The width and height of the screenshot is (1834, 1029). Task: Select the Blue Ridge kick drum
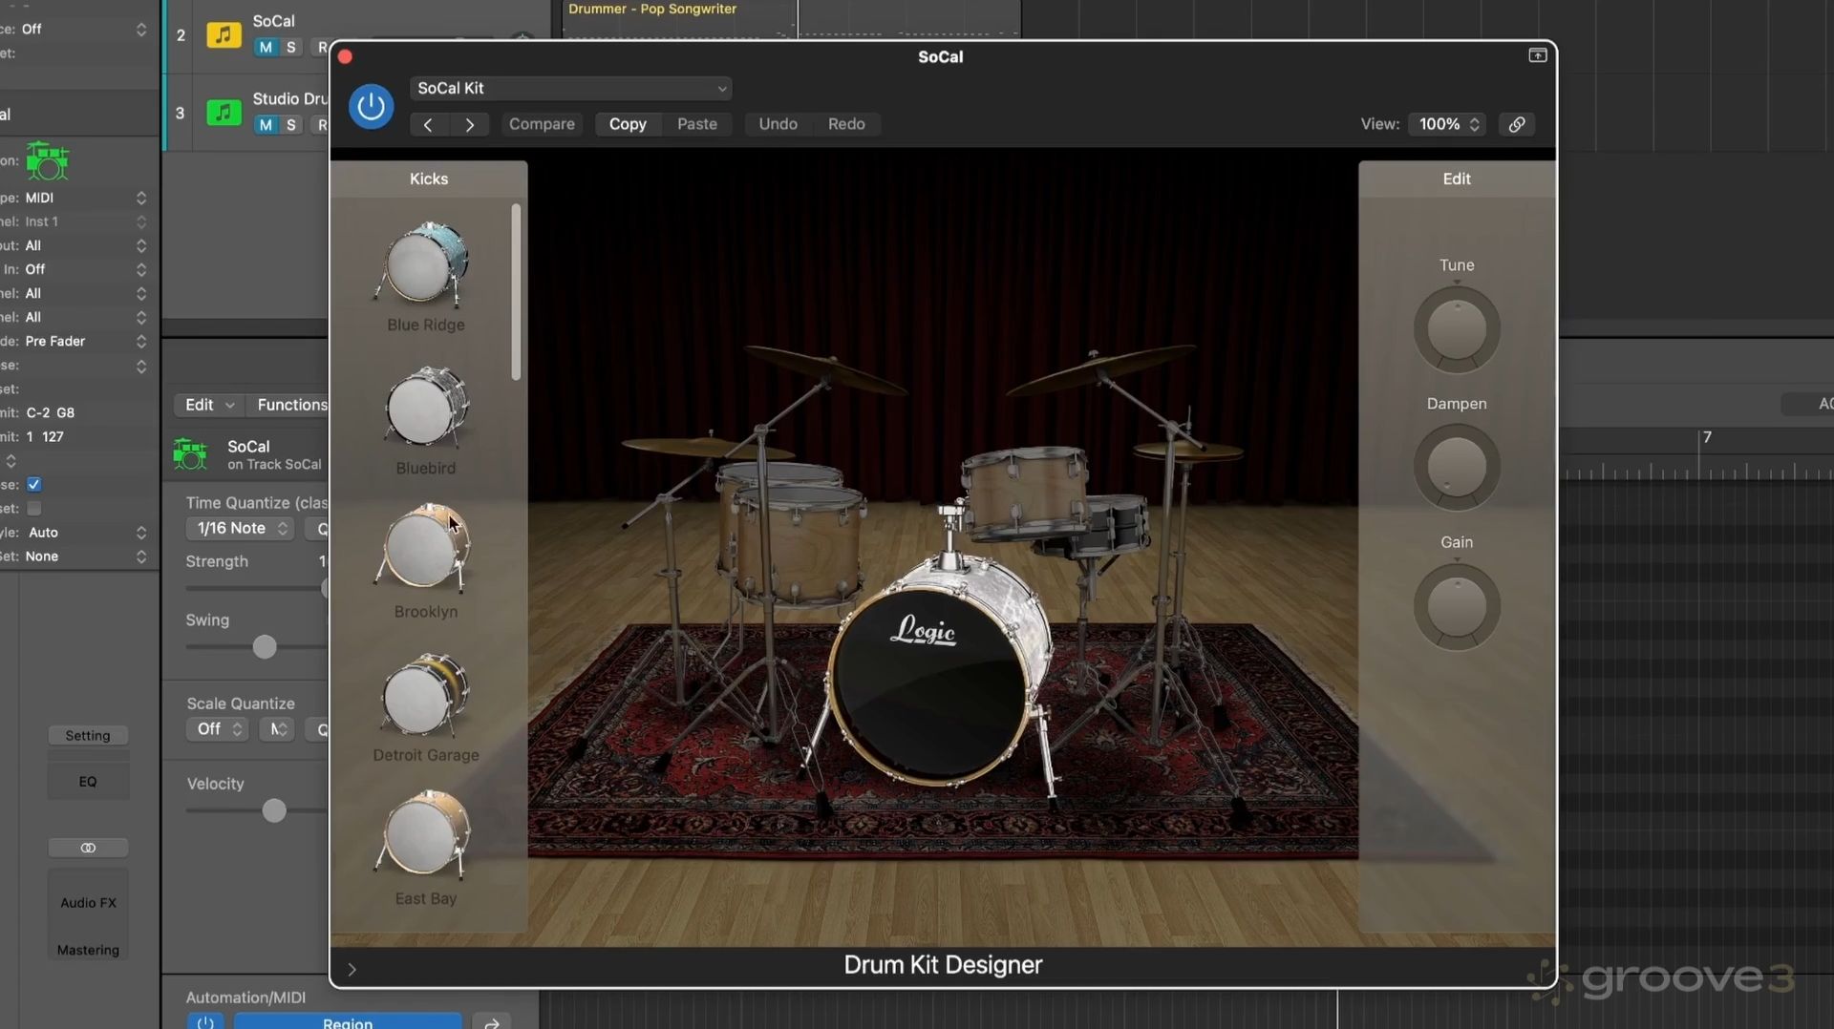pyautogui.click(x=425, y=264)
